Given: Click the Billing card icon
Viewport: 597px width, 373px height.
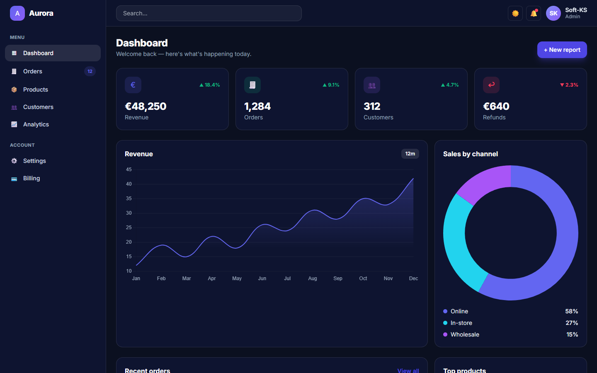Looking at the screenshot, I should [x=14, y=178].
